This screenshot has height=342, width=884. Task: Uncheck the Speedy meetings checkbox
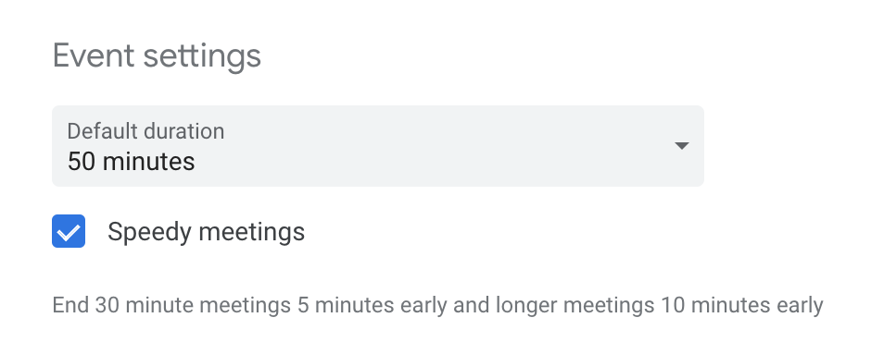click(x=69, y=231)
